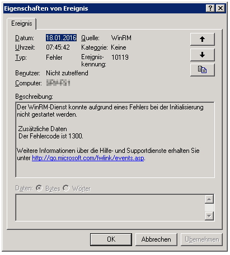Click the data scrollbar track
Screen dimensions: 230x255
pos(209,208)
